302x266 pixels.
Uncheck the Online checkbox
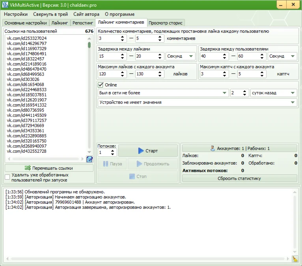coord(101,85)
